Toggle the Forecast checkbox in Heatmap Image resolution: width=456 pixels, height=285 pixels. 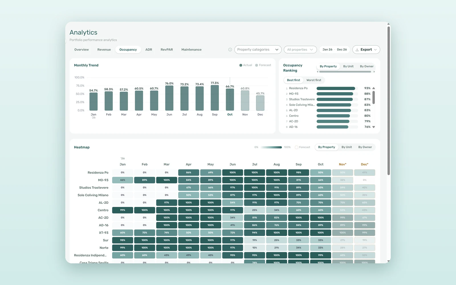[x=296, y=147]
